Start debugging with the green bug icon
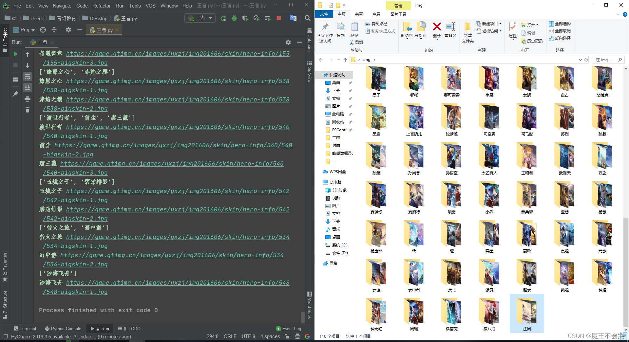 pyautogui.click(x=234, y=18)
